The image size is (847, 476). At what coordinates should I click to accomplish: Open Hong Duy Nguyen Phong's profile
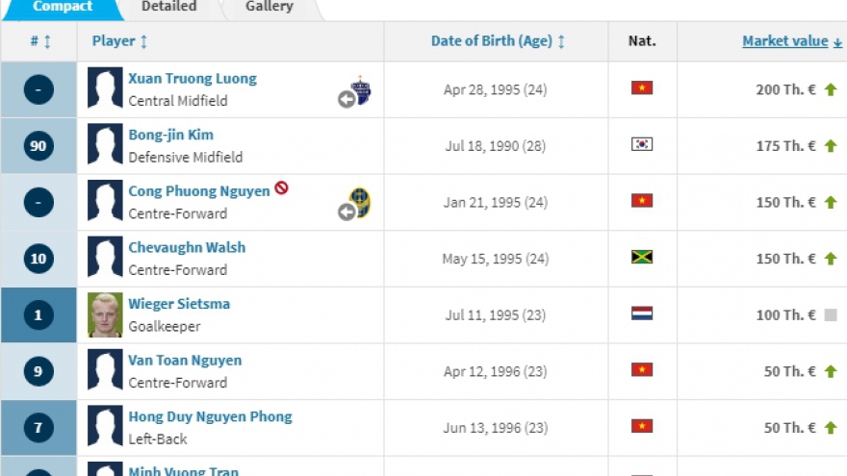point(210,416)
